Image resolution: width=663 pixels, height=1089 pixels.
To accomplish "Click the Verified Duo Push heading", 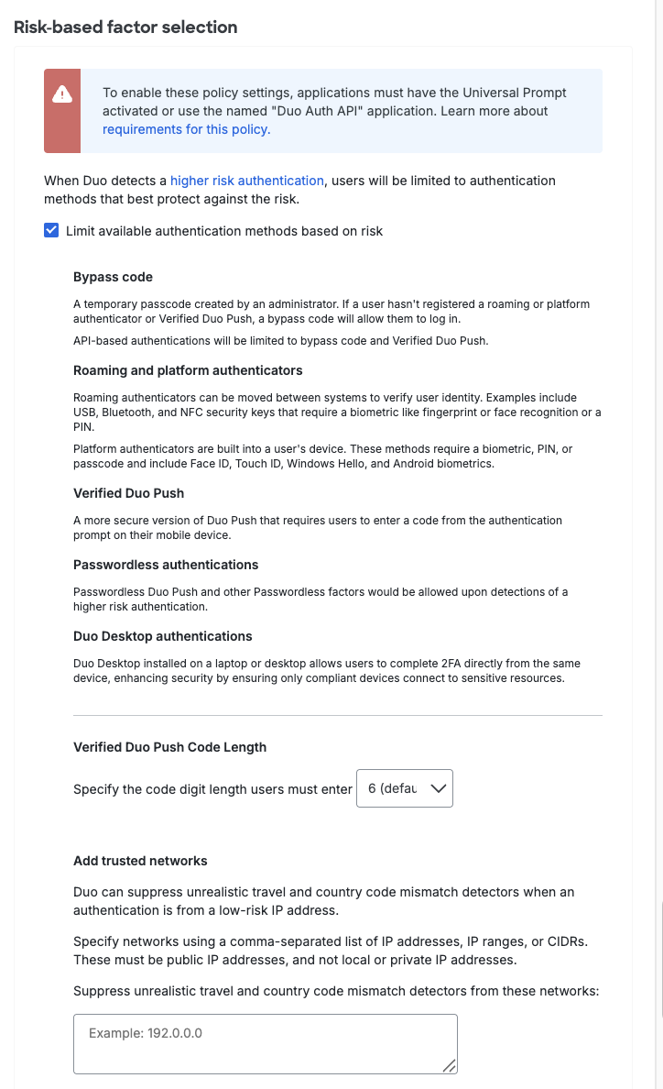I will click(127, 493).
